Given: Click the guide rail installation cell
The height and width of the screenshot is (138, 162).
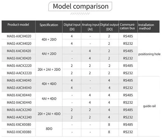Looking at the screenshot, I should [149, 106].
